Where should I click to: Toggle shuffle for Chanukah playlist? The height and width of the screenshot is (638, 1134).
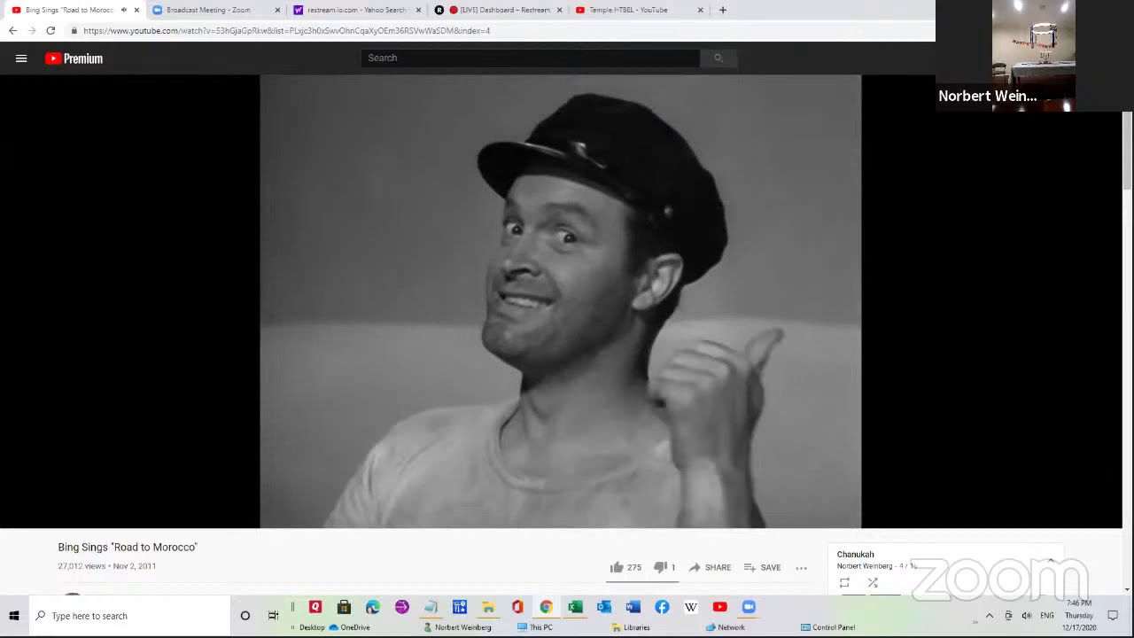[x=873, y=583]
